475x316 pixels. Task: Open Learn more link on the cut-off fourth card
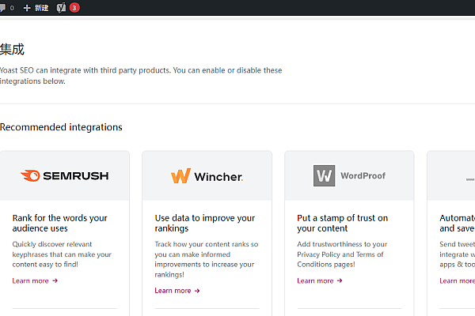tap(457, 281)
